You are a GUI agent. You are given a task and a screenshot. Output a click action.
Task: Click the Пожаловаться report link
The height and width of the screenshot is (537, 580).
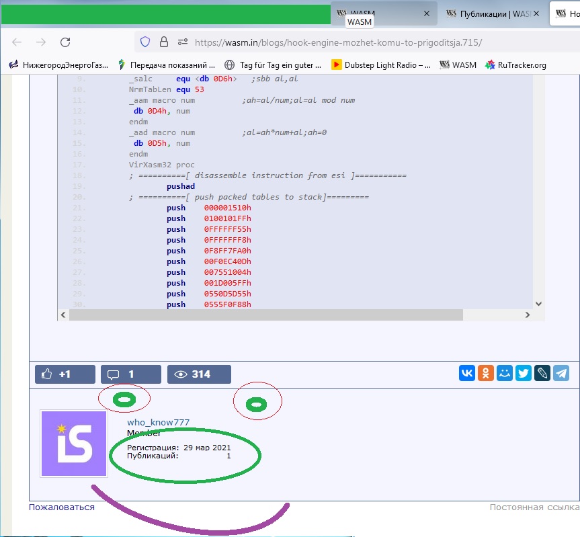[x=62, y=507]
